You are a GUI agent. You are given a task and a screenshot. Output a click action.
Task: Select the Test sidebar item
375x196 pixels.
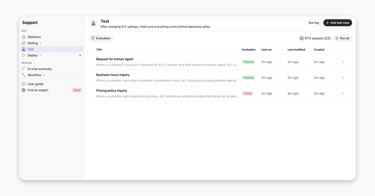click(52, 49)
